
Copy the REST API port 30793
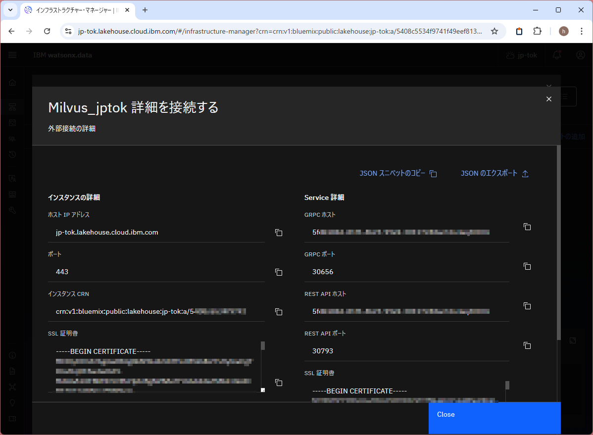(x=527, y=345)
